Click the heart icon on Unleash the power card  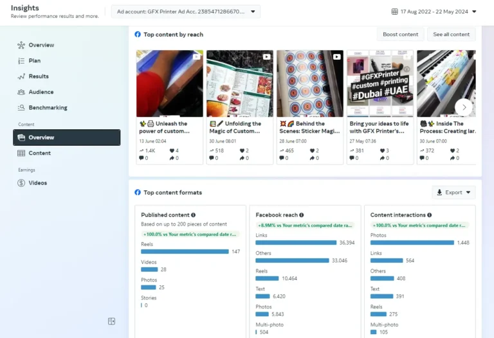point(172,150)
